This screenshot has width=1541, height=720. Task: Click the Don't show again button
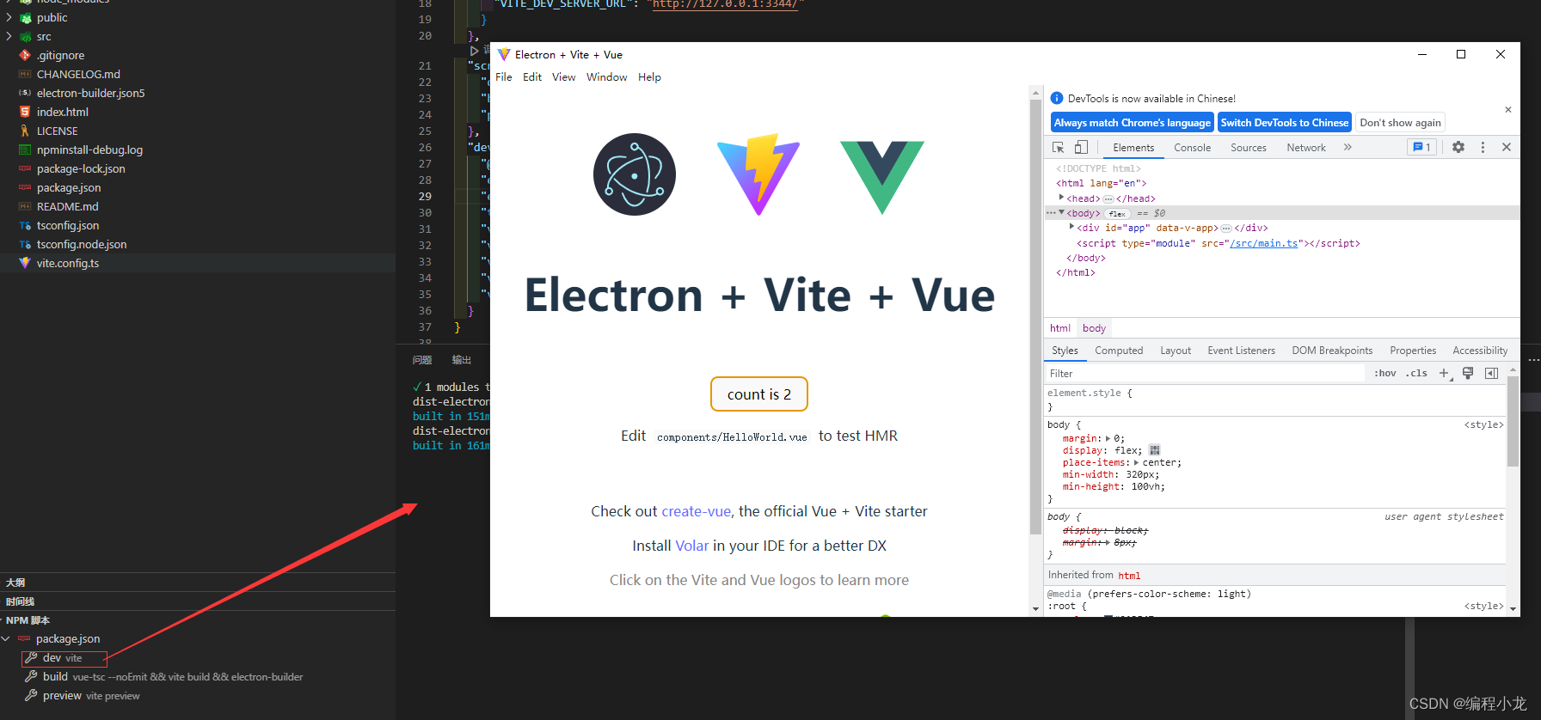click(x=1400, y=123)
